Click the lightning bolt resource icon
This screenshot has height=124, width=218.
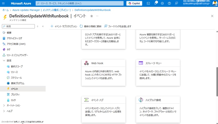[x=5, y=17]
